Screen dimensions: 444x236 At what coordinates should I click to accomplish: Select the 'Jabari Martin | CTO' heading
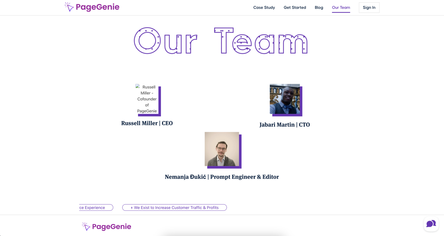point(284,125)
